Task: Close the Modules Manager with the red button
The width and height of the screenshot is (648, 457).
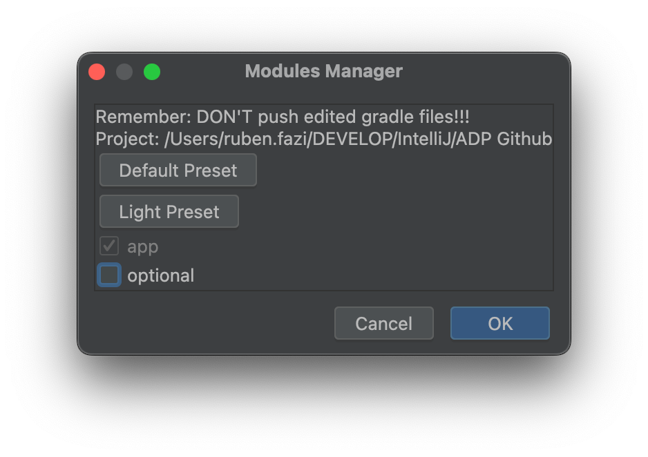Action: pyautogui.click(x=97, y=72)
